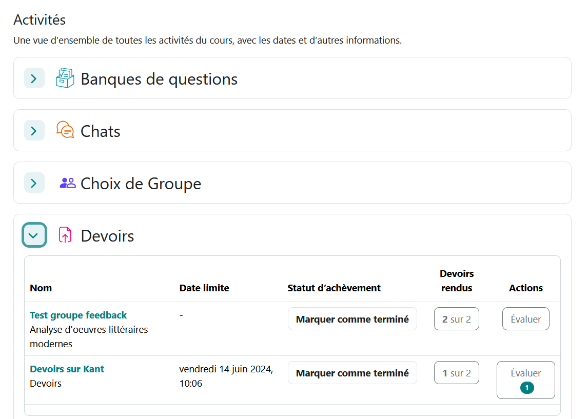Click the green badge showing 1
588x419 pixels.
point(526,388)
